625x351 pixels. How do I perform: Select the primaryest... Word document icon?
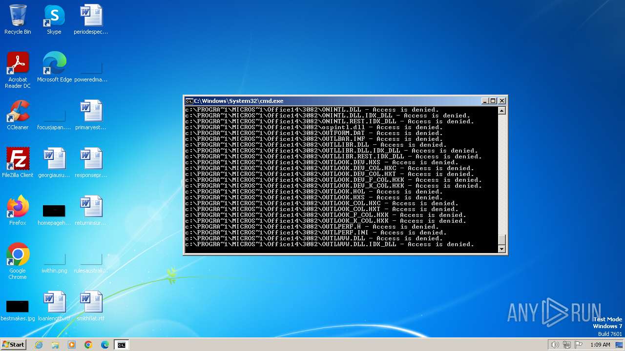91,115
